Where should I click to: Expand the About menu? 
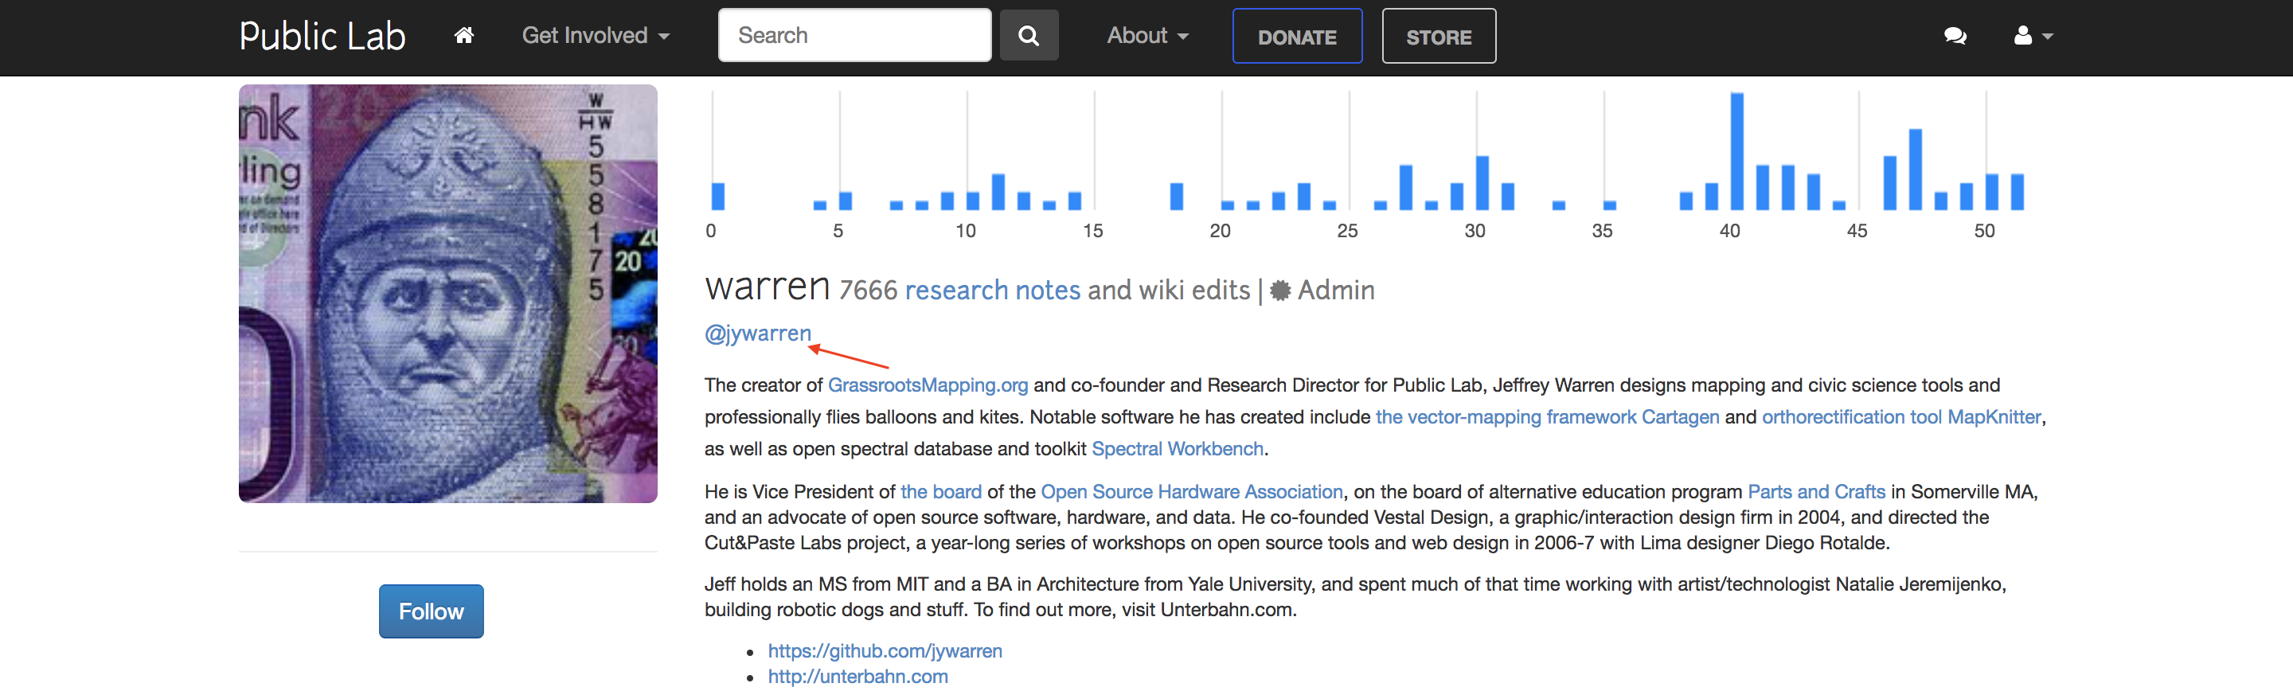click(1147, 36)
